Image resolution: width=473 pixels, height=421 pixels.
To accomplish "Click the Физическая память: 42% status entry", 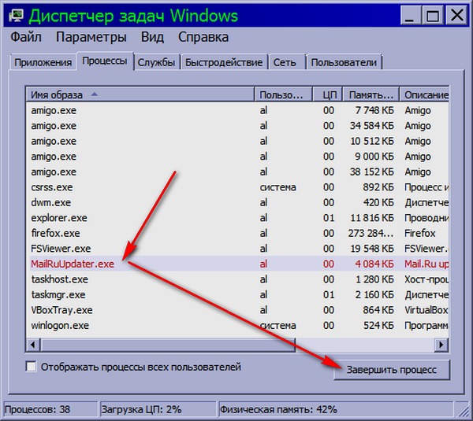I will point(336,409).
